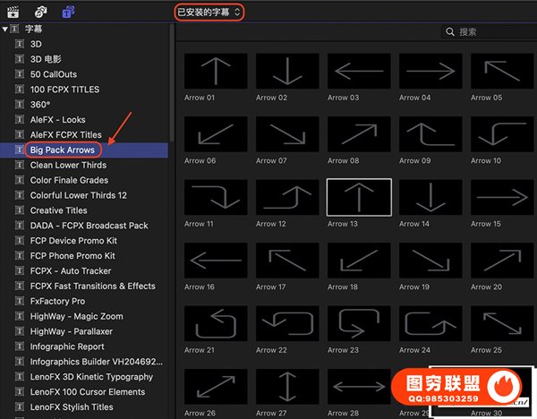Screen dimensions: 537x419
Task: Select the 3D 电影 titles category
Action: (x=46, y=58)
